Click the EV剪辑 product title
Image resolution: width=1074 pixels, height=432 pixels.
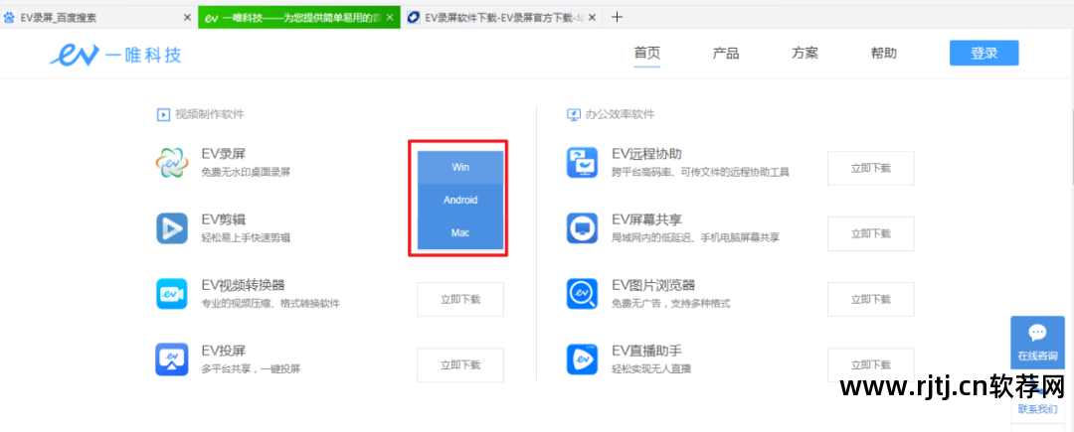[x=224, y=220]
